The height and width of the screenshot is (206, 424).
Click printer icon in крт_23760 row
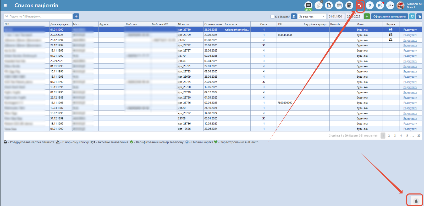click(390, 30)
